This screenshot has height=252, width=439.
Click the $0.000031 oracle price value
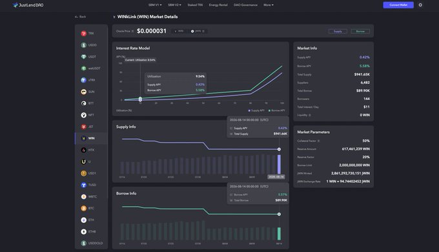[x=152, y=31]
